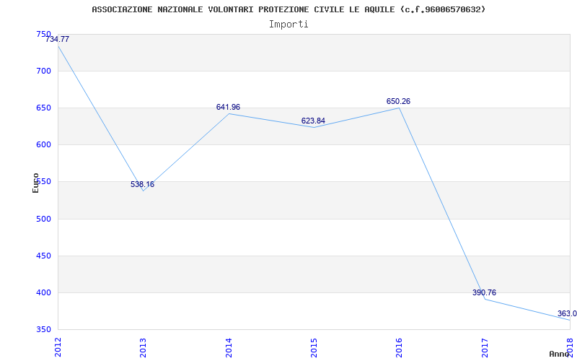
Task: Click the 2018 x-axis label
Action: click(x=570, y=347)
